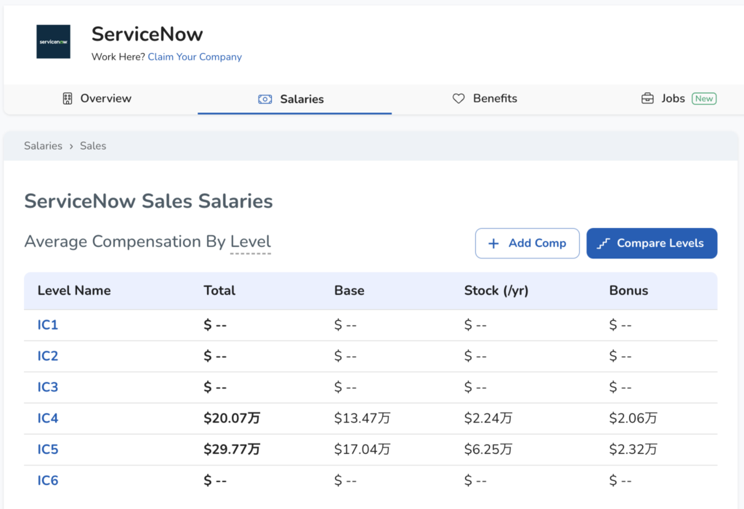Click the stairs icon in Compare Levels

603,243
